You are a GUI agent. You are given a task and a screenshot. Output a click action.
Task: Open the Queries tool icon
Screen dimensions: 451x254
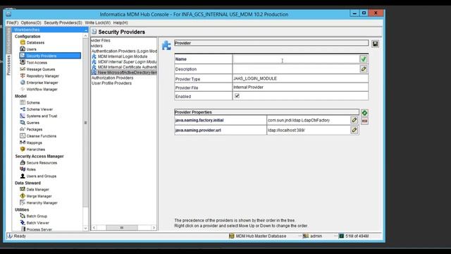(x=23, y=122)
